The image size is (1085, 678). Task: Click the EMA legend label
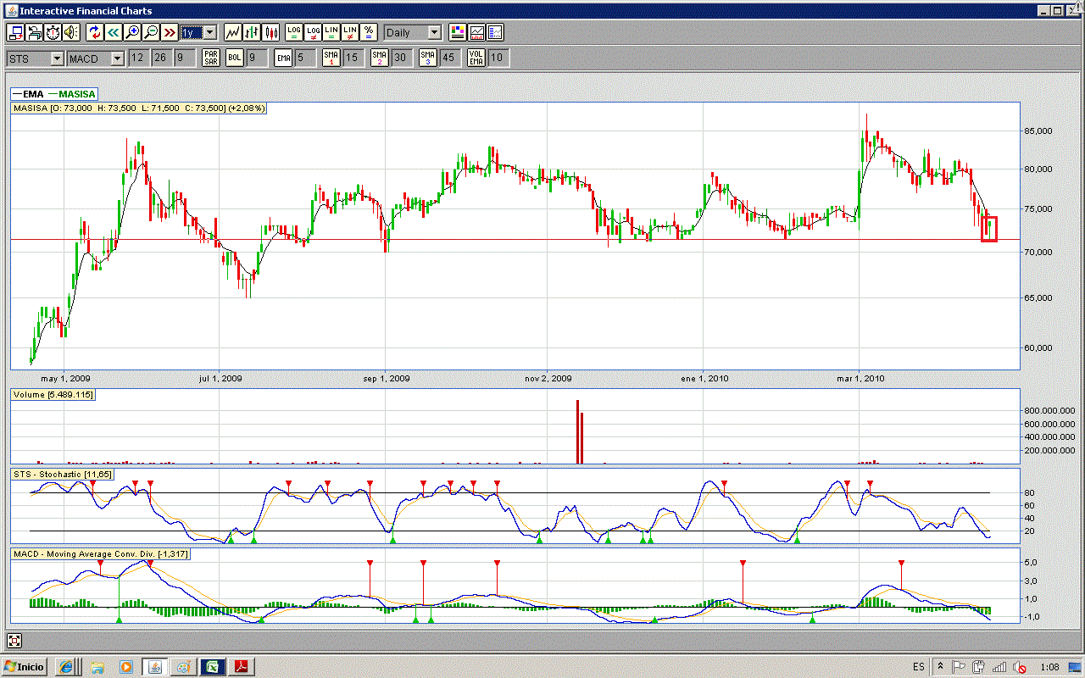click(33, 94)
